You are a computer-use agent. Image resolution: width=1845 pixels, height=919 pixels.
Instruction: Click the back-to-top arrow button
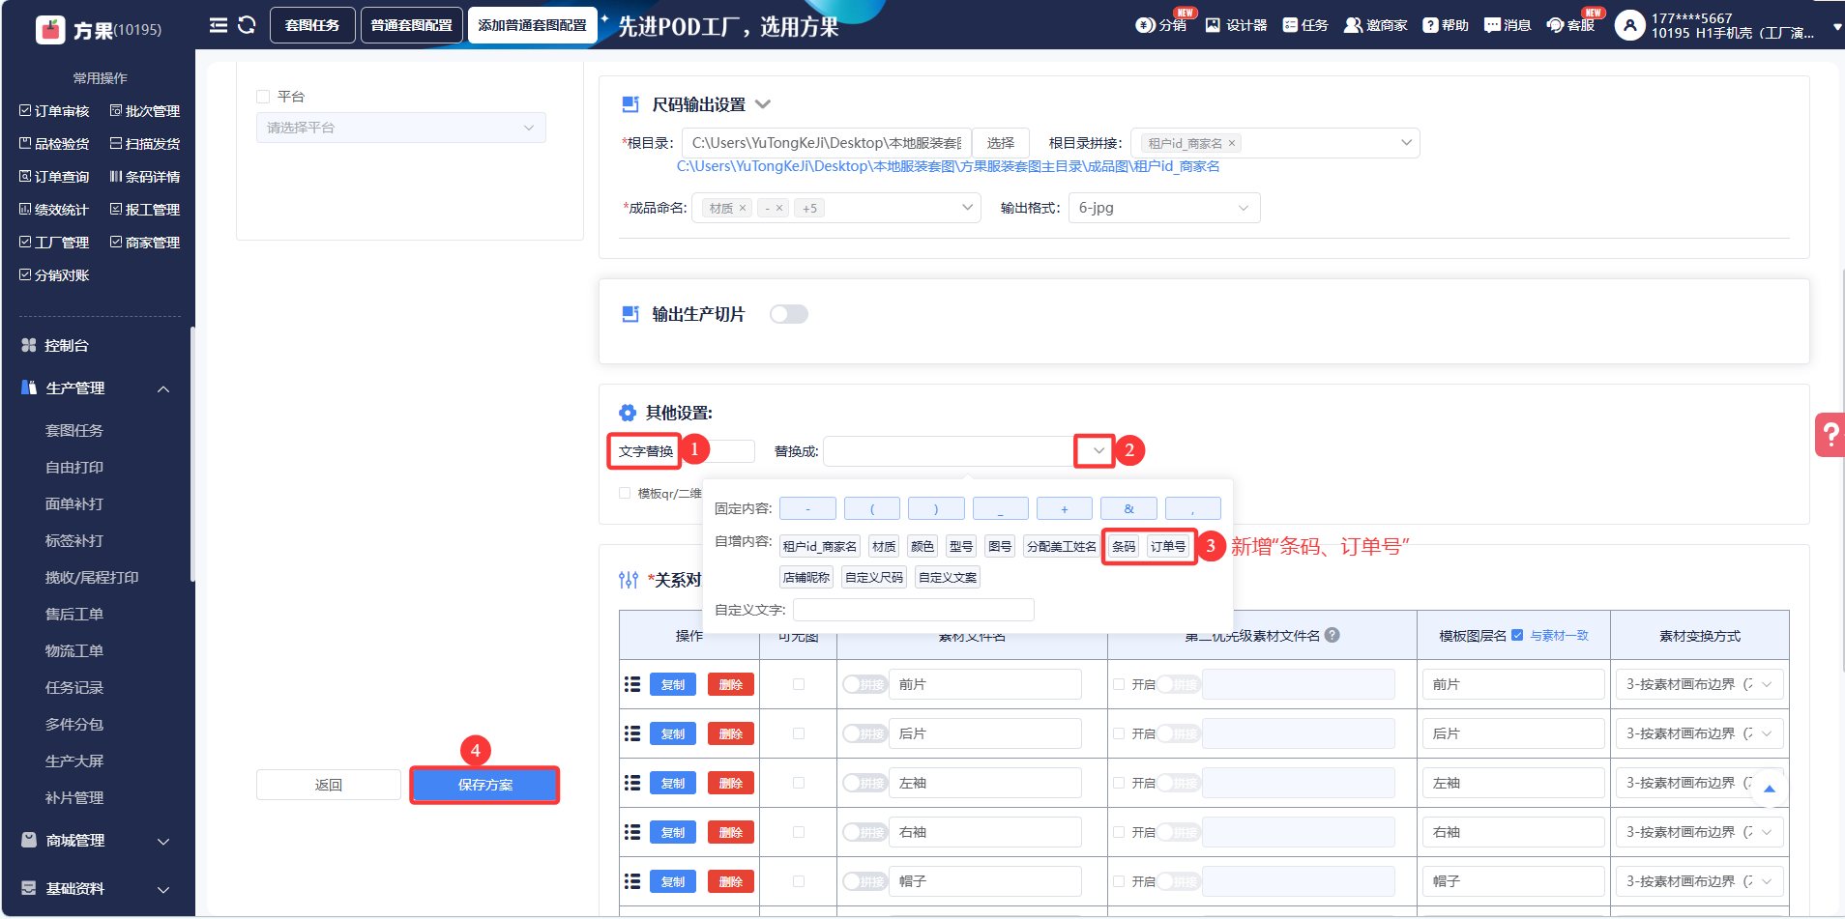pos(1770,789)
